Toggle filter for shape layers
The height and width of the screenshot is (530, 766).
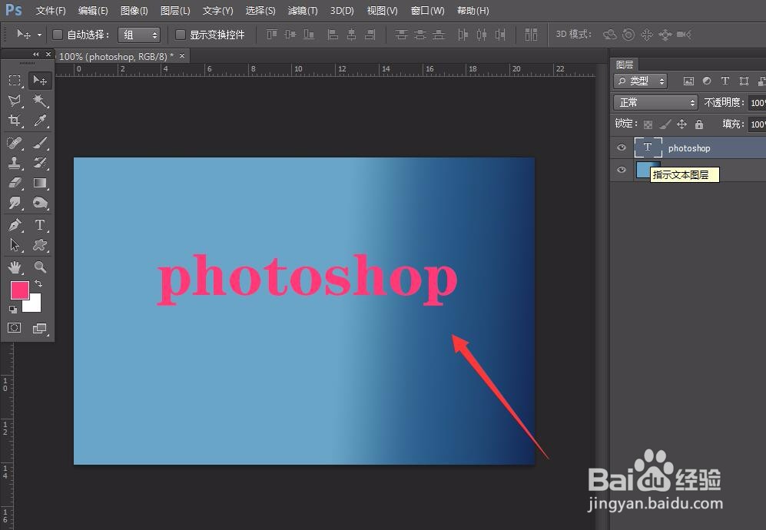point(744,81)
